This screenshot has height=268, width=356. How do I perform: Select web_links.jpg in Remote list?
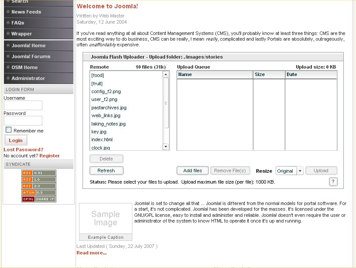126,115
